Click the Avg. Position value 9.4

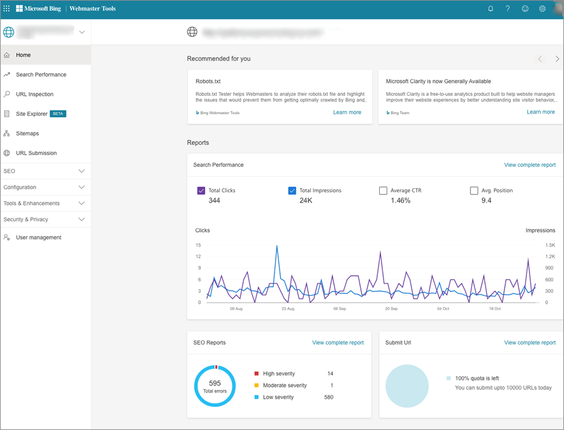coord(486,201)
